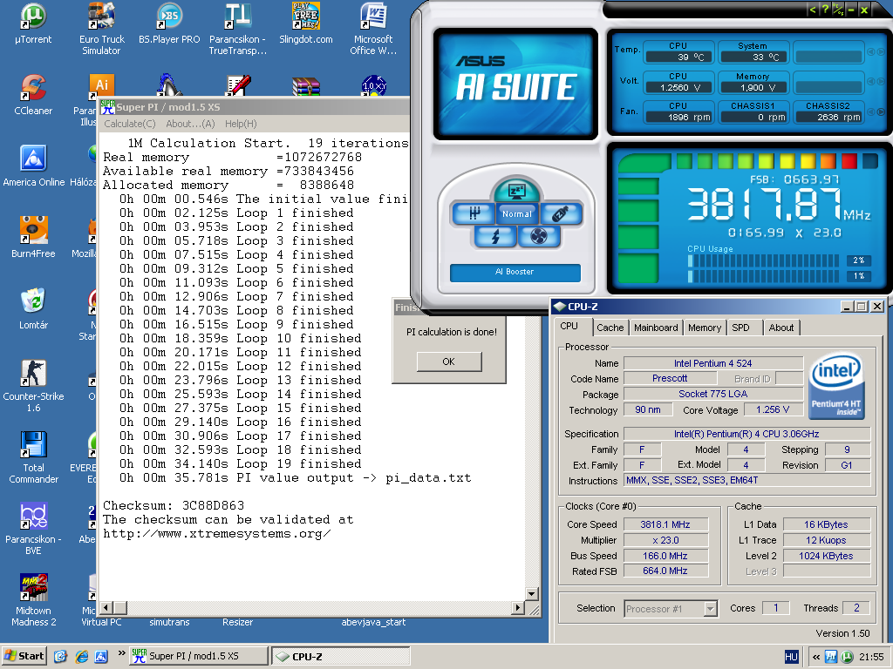Click the CPU temperature 39 °C readout
893x669 pixels.
(678, 57)
